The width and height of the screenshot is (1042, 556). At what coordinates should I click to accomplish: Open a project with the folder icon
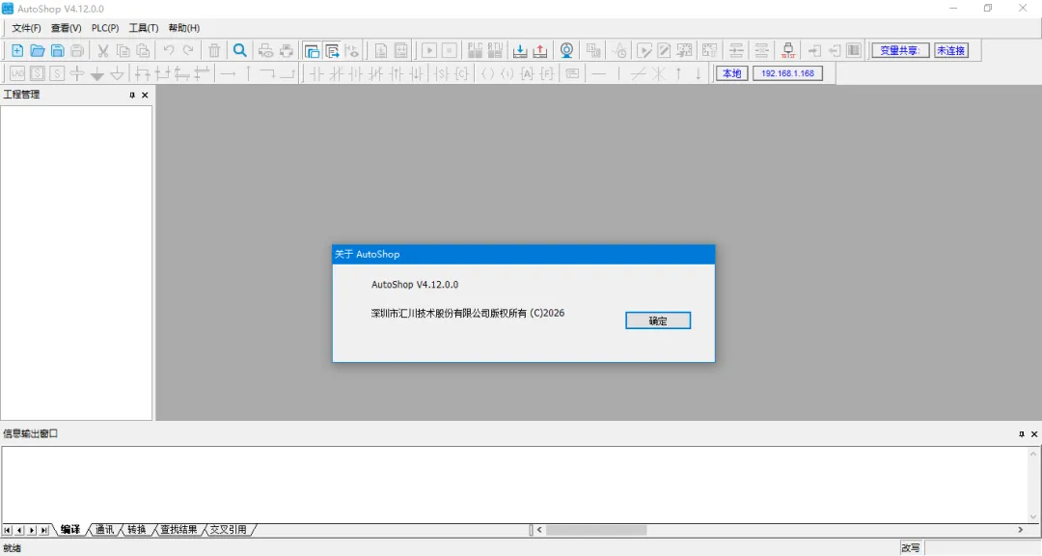pos(38,50)
